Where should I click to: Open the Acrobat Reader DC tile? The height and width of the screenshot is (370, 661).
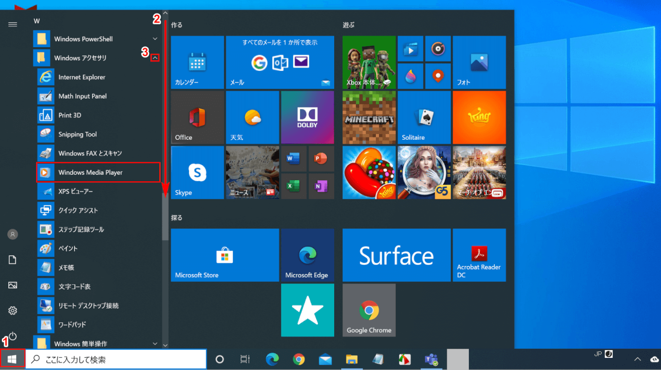click(479, 255)
